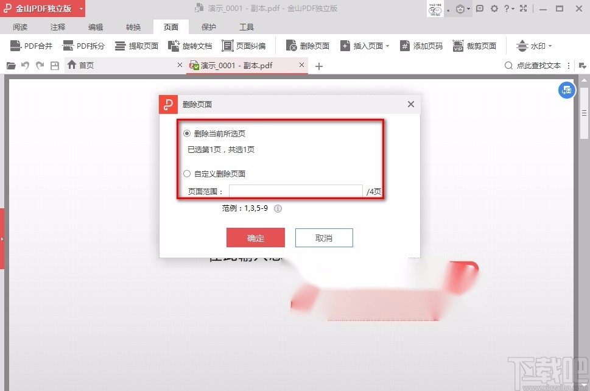
Task: Click the 确定 confirm button
Action: (x=255, y=238)
